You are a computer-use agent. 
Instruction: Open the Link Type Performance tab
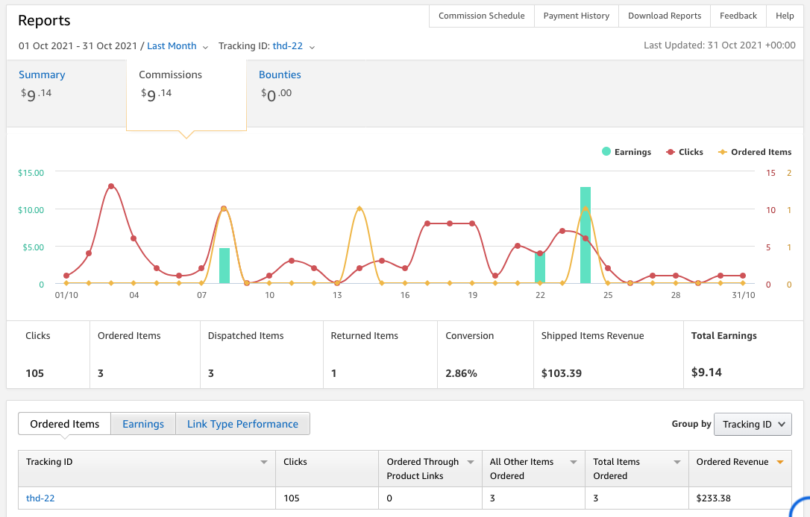(242, 424)
